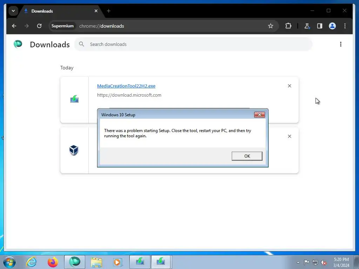Click the Supermium site info chip
The height and width of the screenshot is (269, 359).
(62, 26)
